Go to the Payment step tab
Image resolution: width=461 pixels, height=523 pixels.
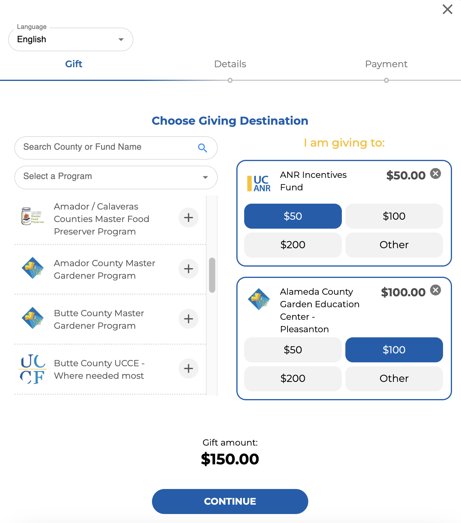[x=386, y=64]
